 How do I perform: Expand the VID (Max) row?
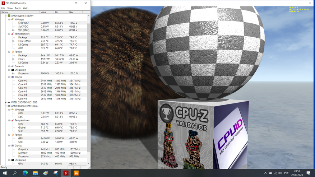[13, 30]
